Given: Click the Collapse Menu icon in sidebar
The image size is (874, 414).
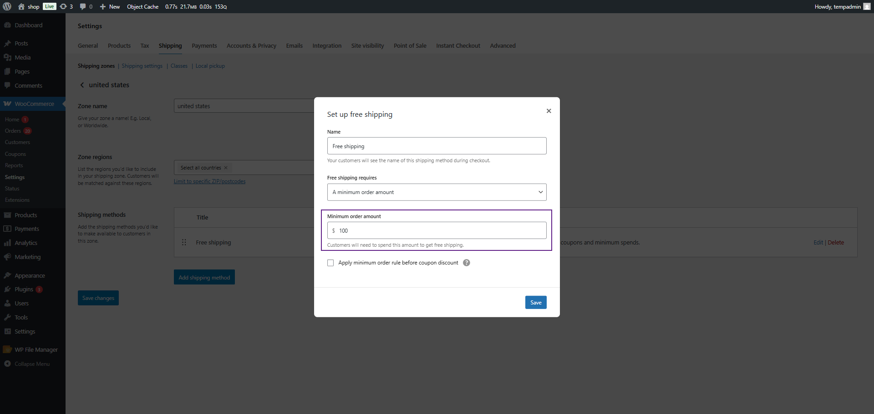Looking at the screenshot, I should 7,364.
